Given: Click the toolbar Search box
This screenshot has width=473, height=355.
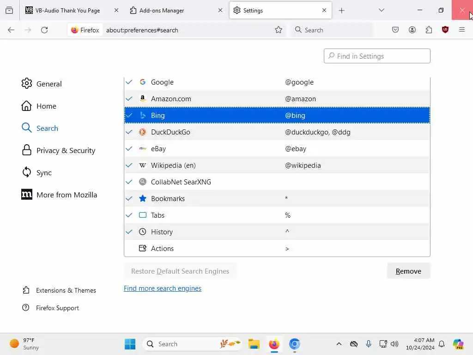Looking at the screenshot, I should pyautogui.click(x=332, y=30).
